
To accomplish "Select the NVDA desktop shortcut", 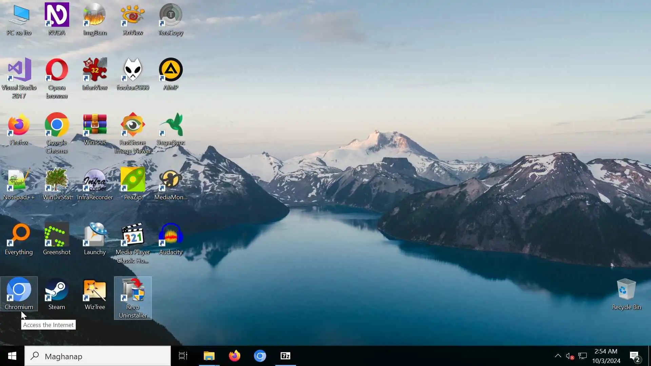I will 57,15.
